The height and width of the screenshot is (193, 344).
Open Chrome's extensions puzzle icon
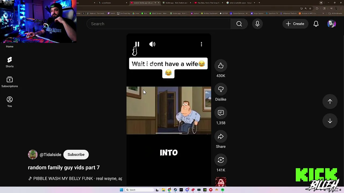[x=317, y=8]
